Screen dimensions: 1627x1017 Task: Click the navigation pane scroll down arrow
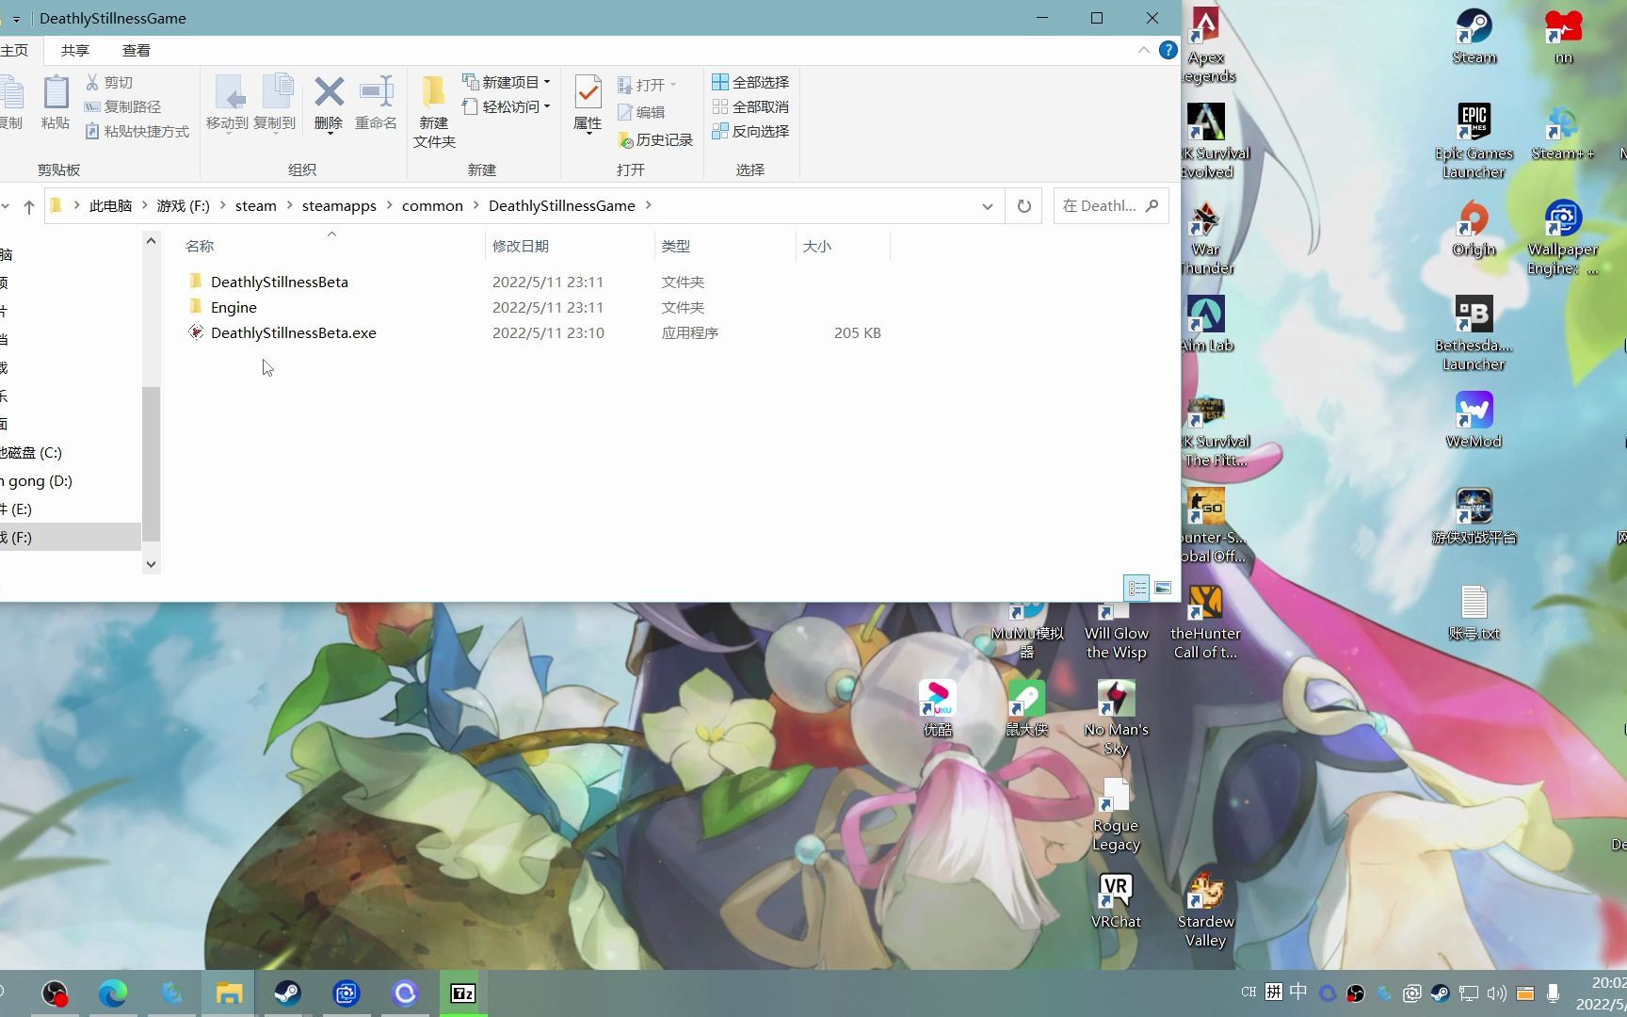[x=151, y=564]
